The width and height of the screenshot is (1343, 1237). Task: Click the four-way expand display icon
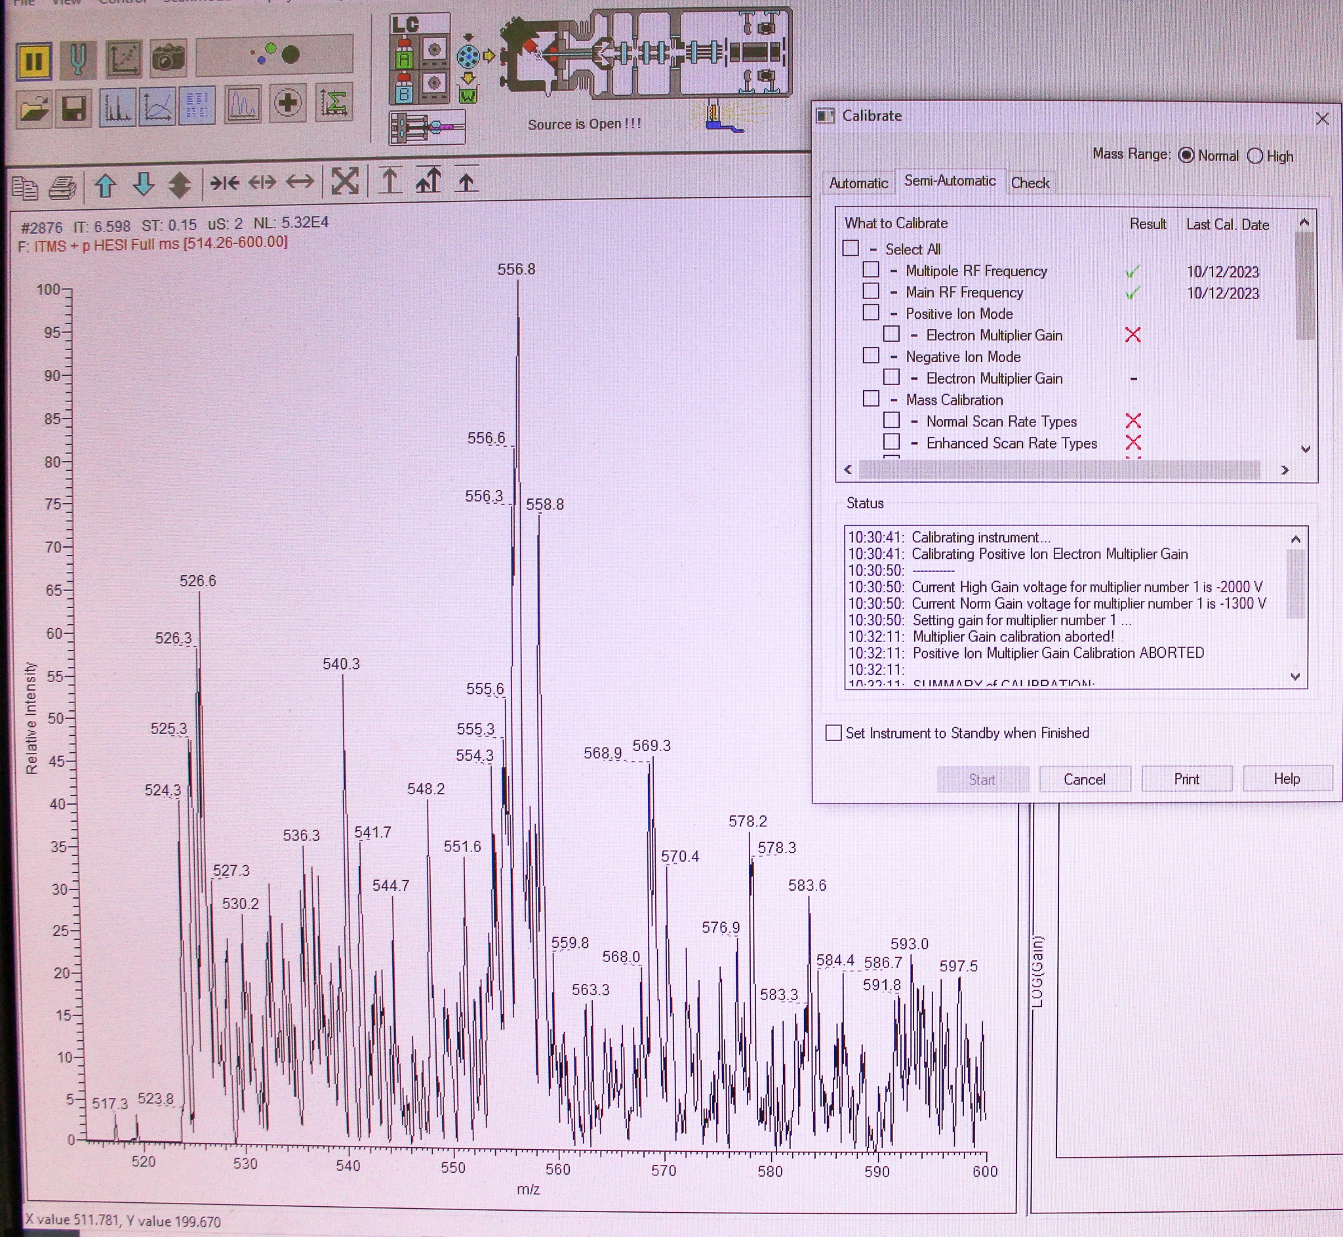(345, 182)
